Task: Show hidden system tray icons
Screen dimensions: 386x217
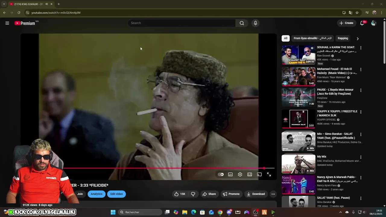Action: (x=340, y=212)
